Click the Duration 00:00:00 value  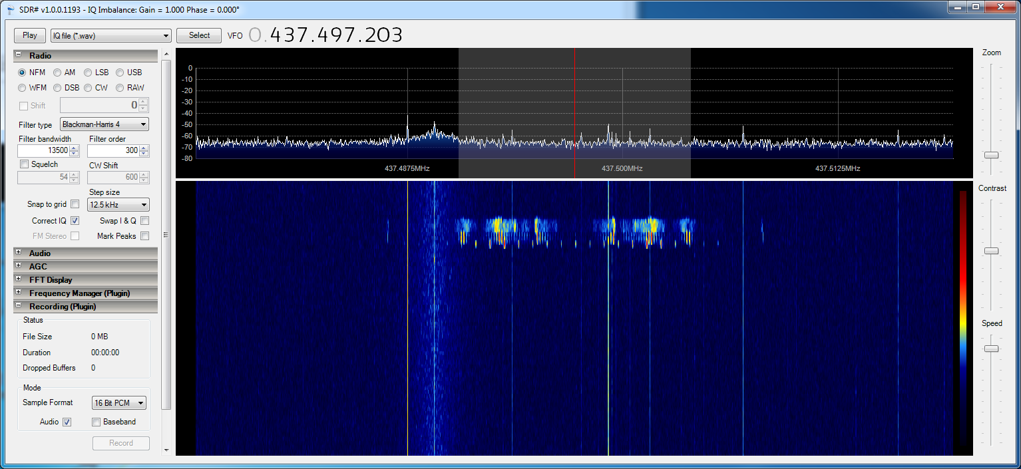[105, 353]
